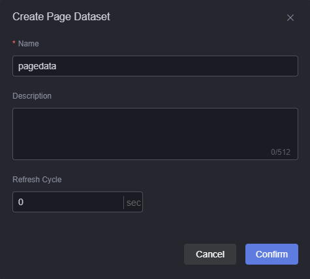Viewport: 310px width, 279px height.
Task: Click the Name field label
Action: point(29,44)
